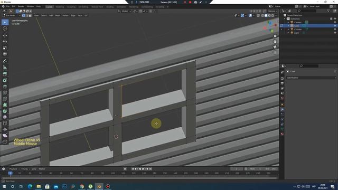338x190 pixels.
Task: Select the Rotate tool
Action: pyautogui.click(x=5, y=42)
